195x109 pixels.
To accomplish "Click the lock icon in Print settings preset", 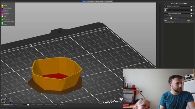I will [x=167, y=7].
